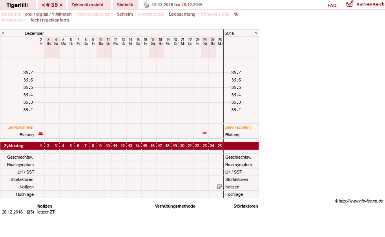The height and width of the screenshot is (237, 385).
Task: Click the left Geschlechtsv. row label
Action: point(20,157)
